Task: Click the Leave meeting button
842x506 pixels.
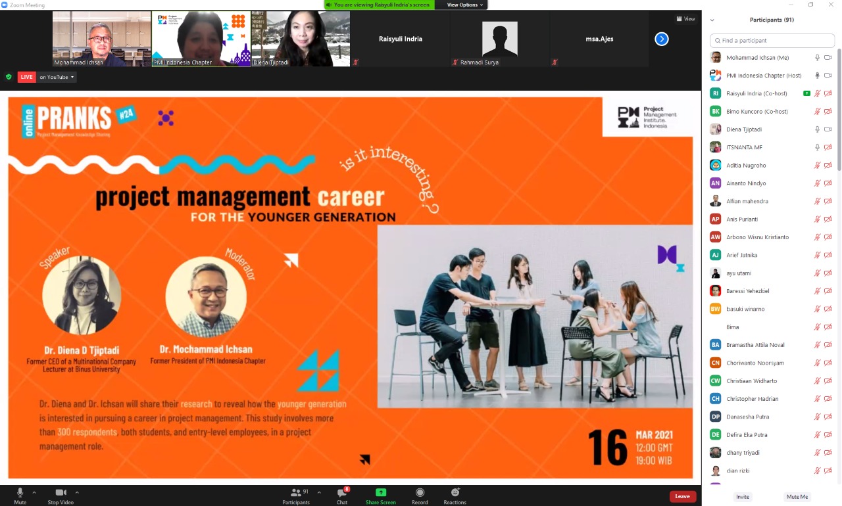Action: point(682,496)
